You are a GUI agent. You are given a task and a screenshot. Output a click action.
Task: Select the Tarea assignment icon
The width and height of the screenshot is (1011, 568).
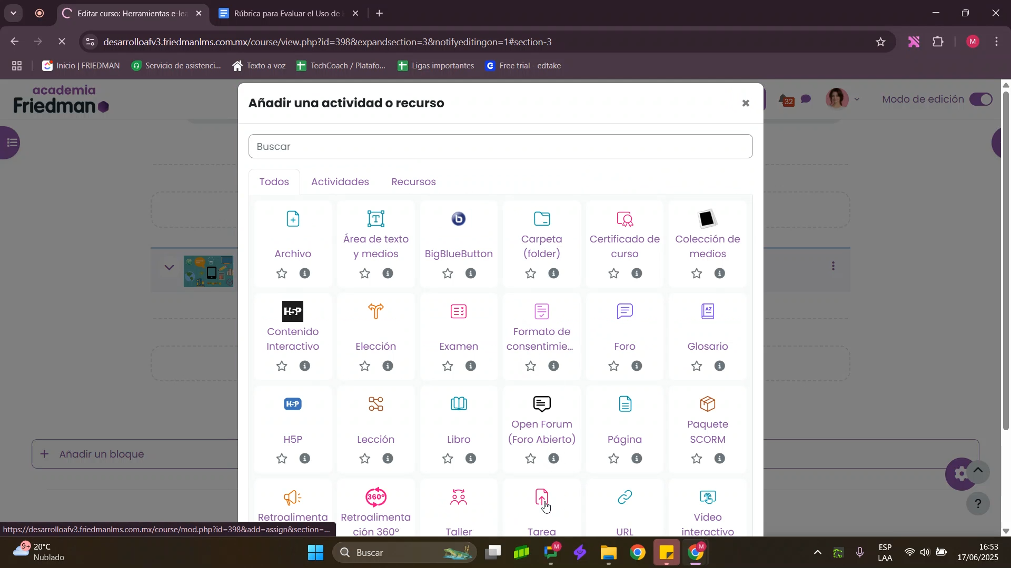pos(541,497)
